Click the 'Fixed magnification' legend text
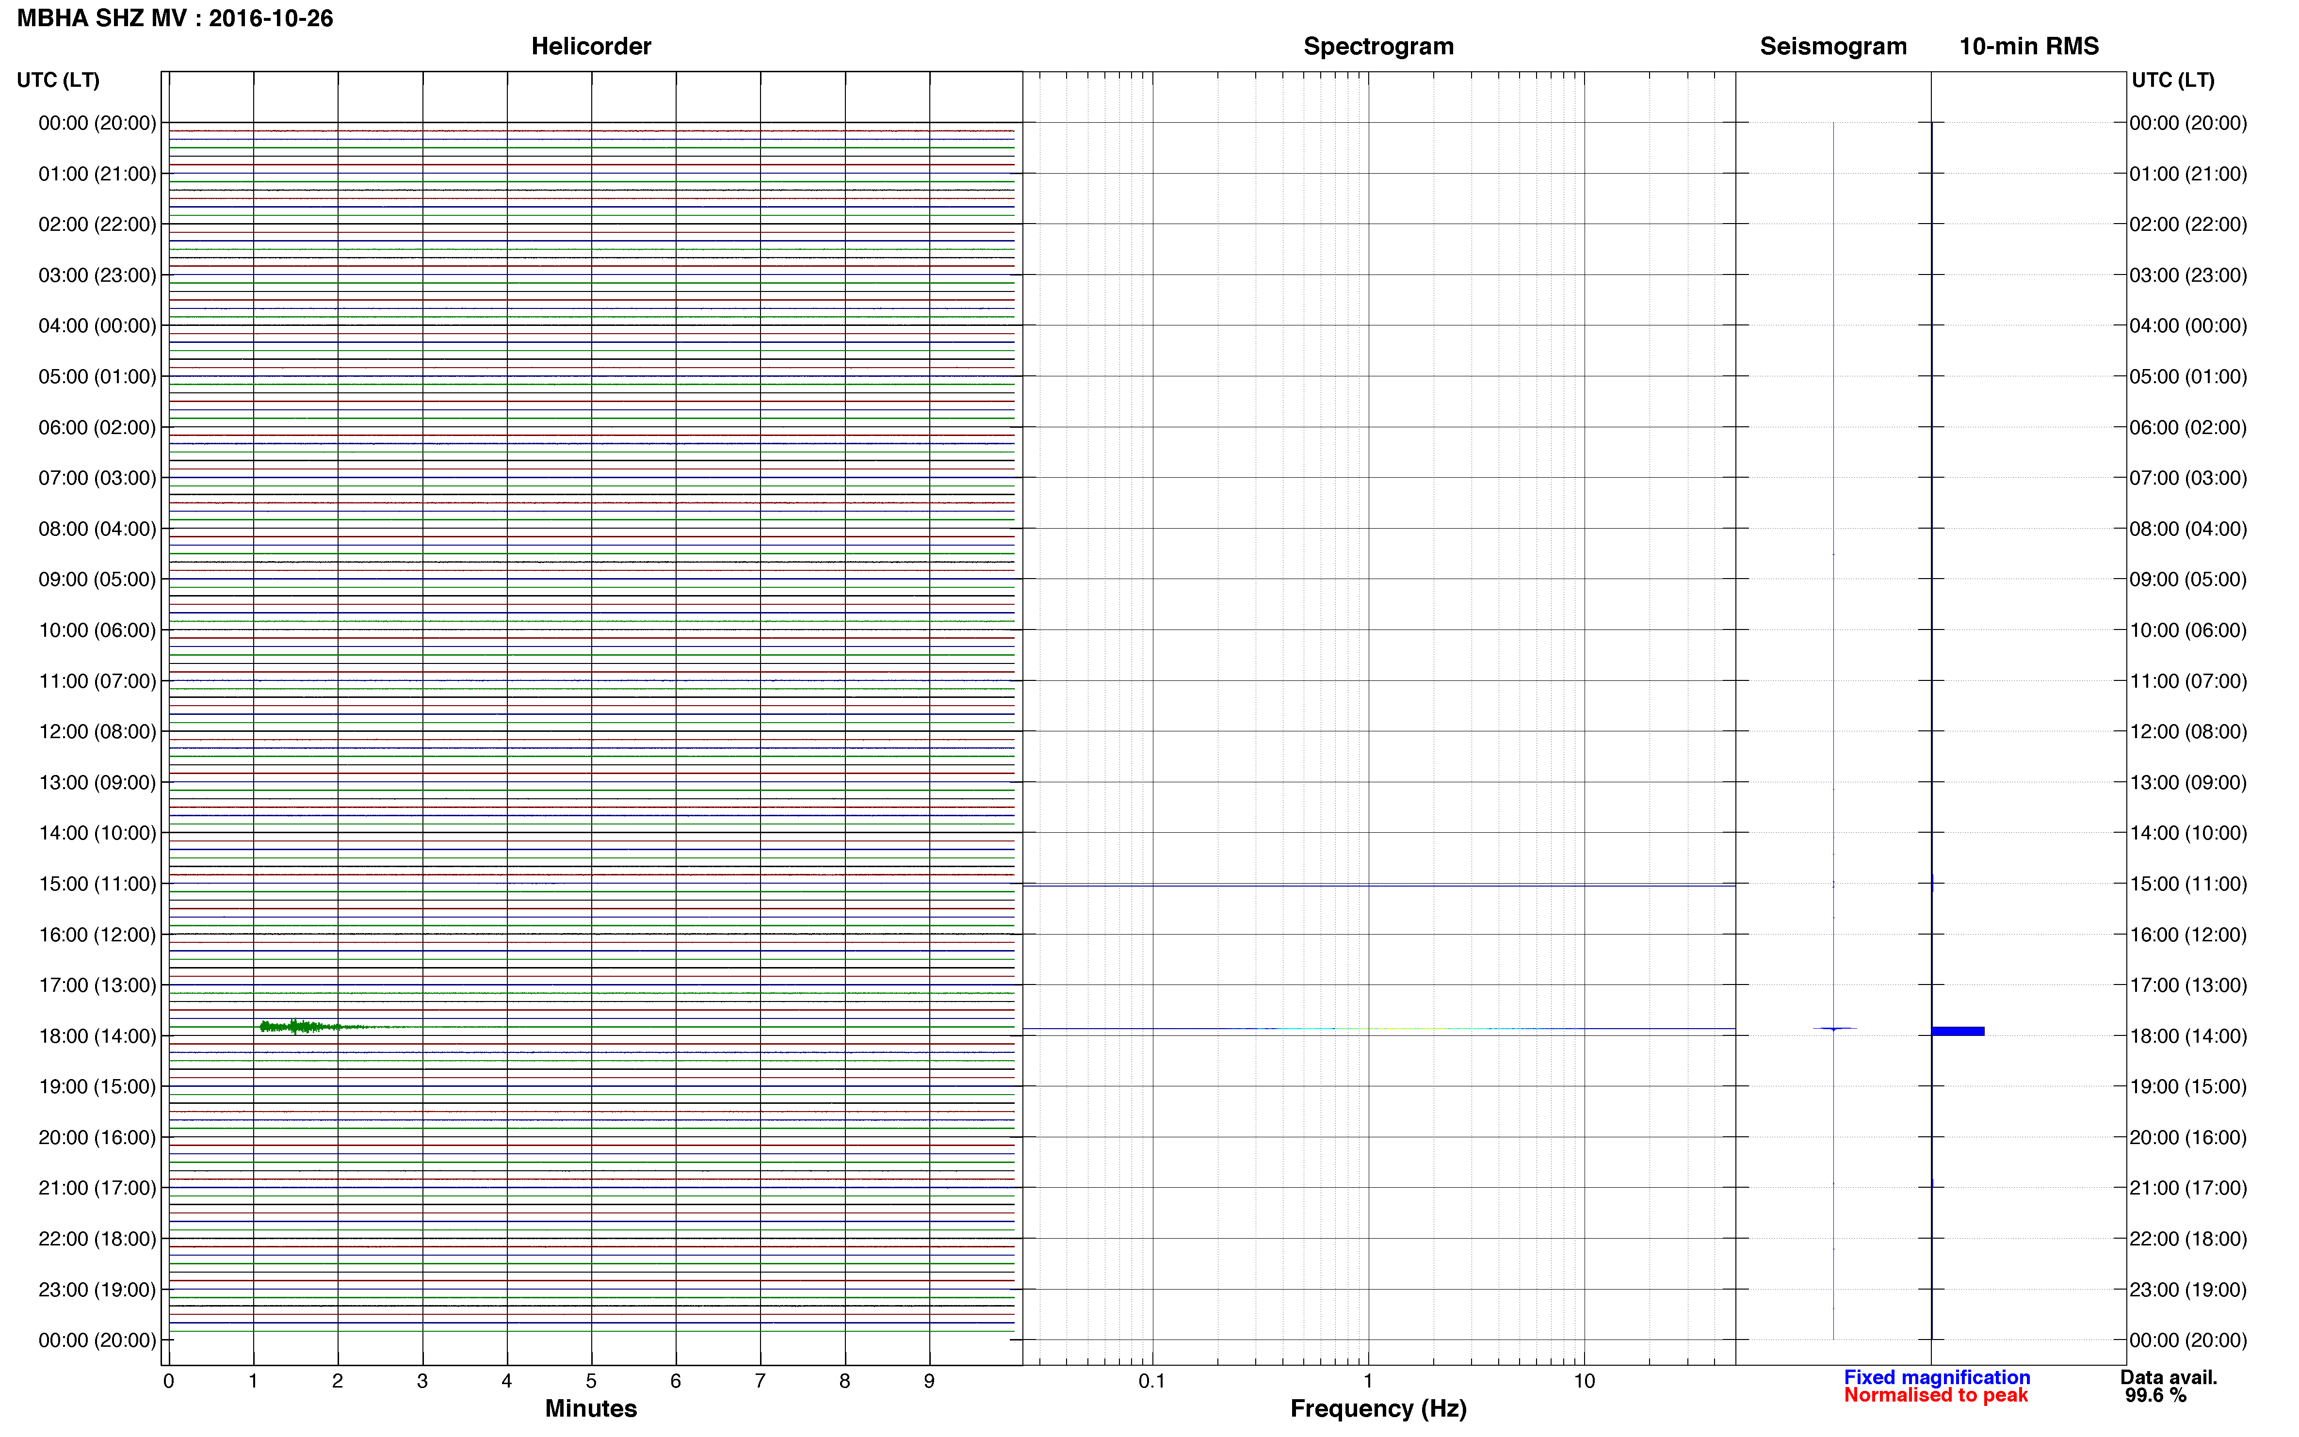Image resolution: width=2299 pixels, height=1437 pixels. pyautogui.click(x=1937, y=1377)
